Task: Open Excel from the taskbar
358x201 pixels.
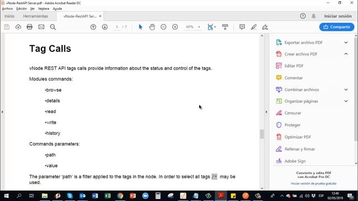Action: coord(107,196)
